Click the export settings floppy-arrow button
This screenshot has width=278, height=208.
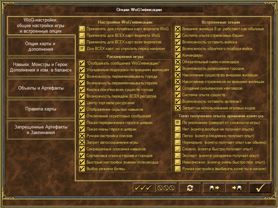click(x=214, y=188)
